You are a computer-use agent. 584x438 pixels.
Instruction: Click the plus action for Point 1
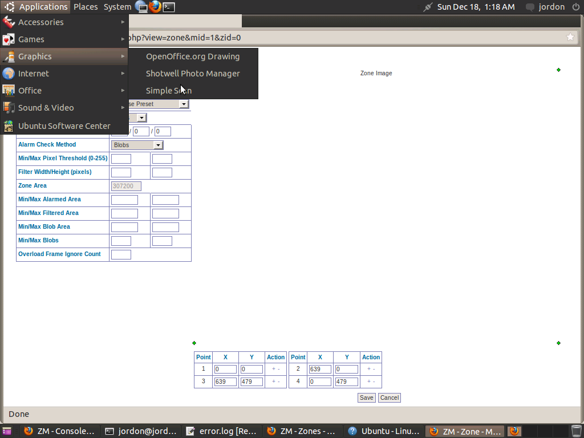pos(273,369)
